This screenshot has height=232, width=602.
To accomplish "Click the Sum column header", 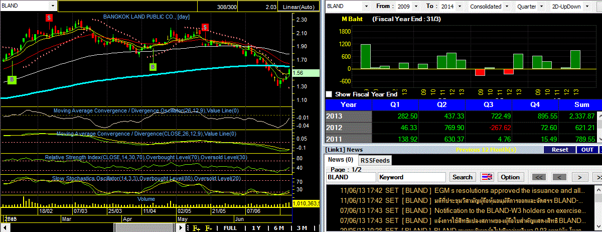I will [580, 104].
